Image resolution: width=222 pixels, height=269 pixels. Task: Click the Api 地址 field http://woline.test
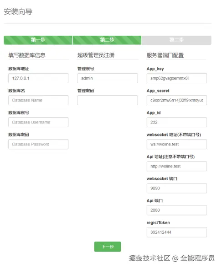tap(177, 166)
